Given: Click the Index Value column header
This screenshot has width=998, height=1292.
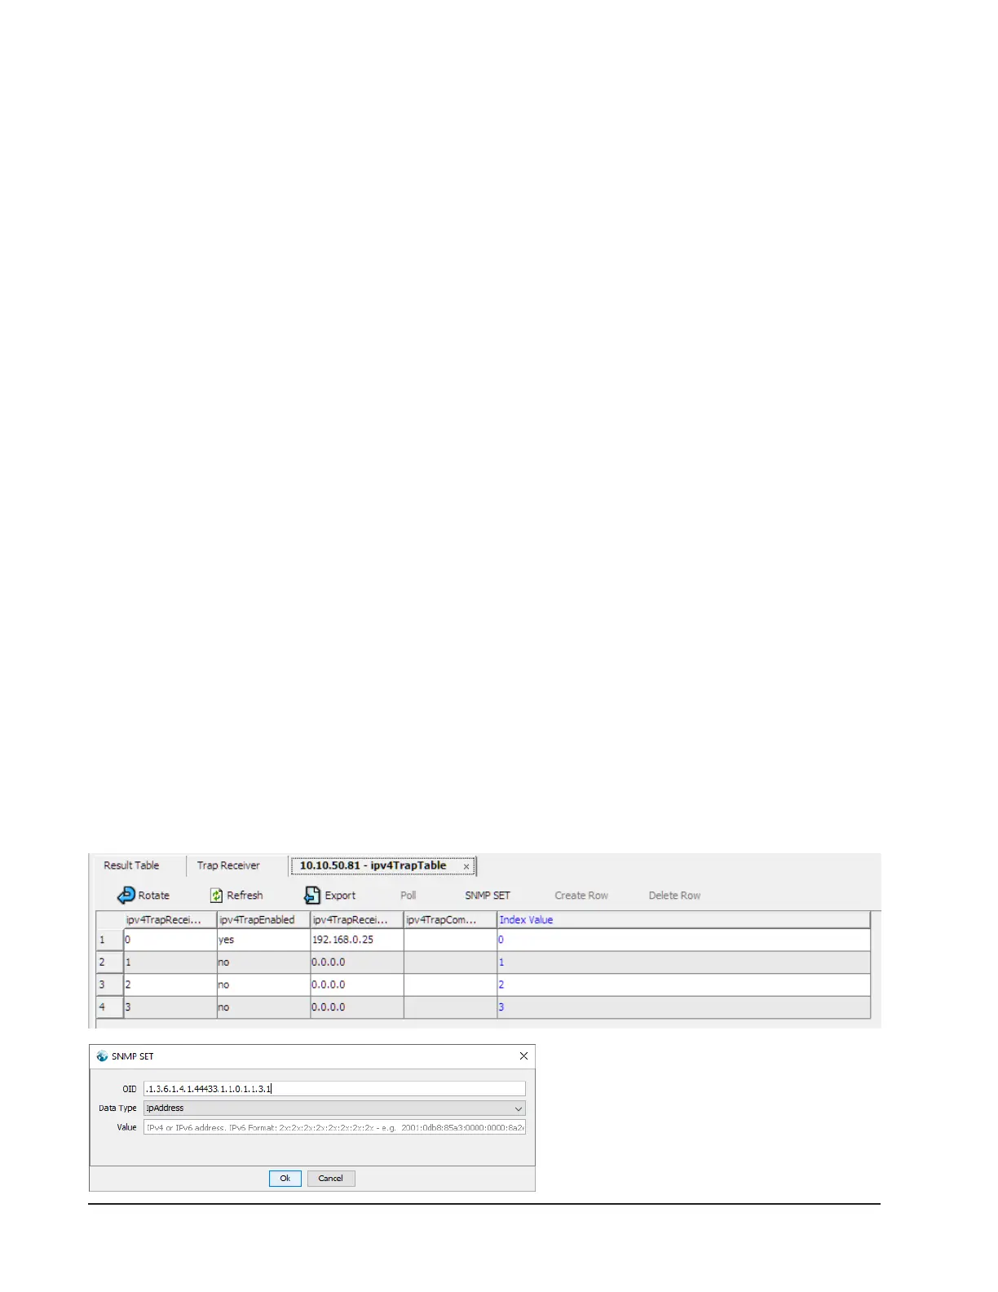Looking at the screenshot, I should 683,920.
